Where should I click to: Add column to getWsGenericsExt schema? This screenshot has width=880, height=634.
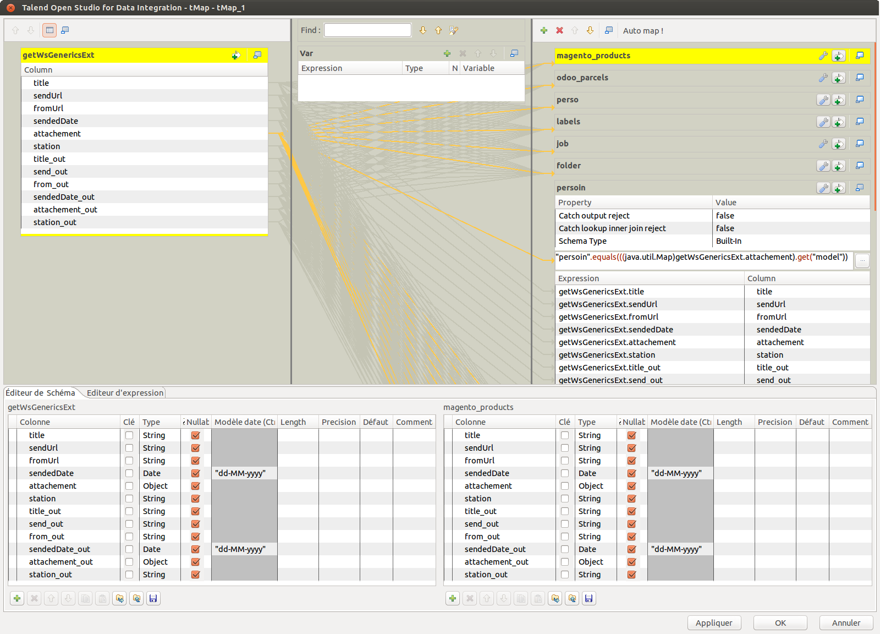[x=17, y=598]
